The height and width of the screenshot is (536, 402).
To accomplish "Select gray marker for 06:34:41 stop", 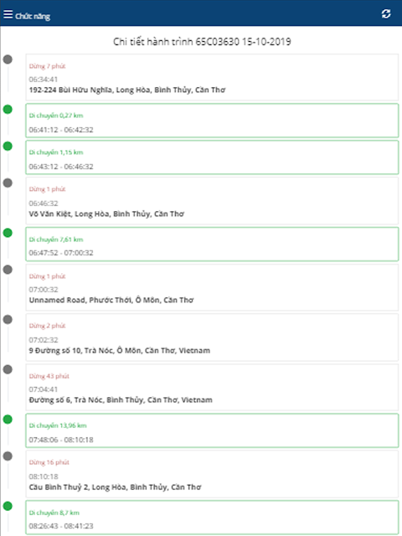I will (8, 59).
